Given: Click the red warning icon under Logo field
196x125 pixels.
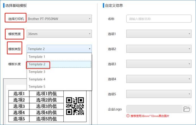Looking at the screenshot, I should (128, 116).
